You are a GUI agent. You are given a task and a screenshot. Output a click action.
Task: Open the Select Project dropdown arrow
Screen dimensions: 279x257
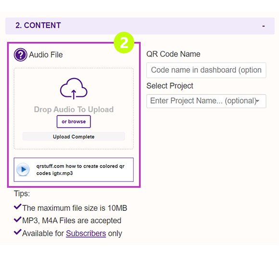[x=258, y=101]
